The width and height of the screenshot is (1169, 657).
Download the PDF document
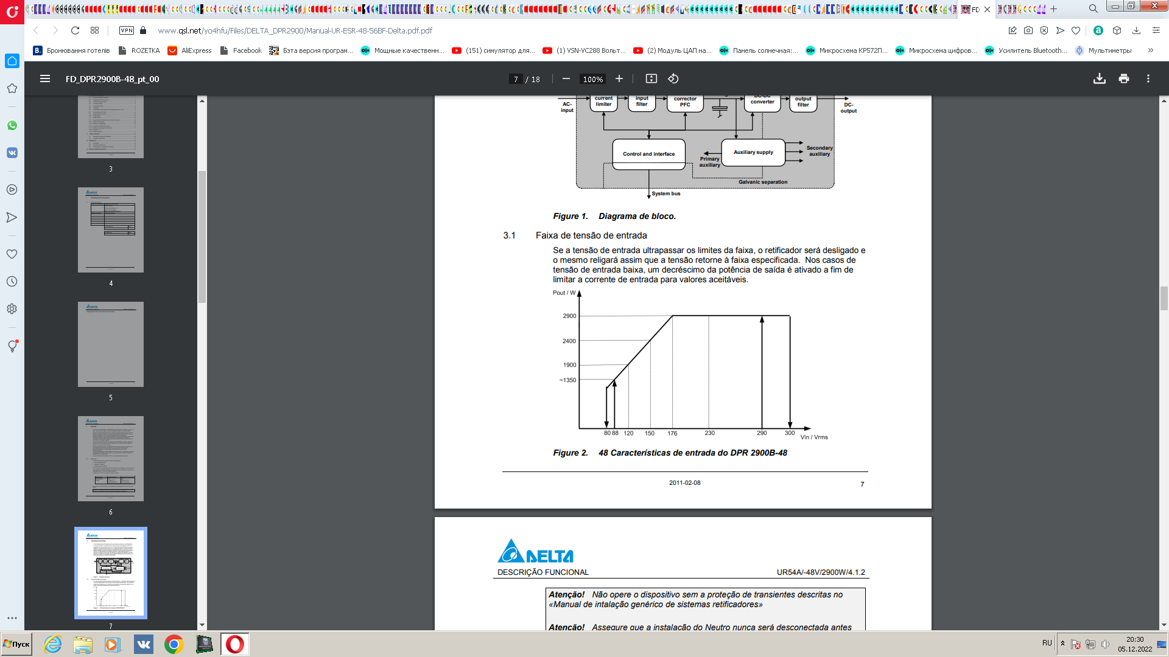click(1100, 78)
